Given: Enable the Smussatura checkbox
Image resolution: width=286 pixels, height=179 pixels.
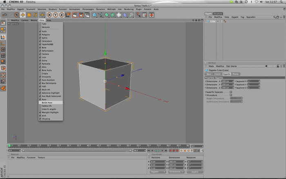Looking at the screenshot, I should [x=231, y=95].
